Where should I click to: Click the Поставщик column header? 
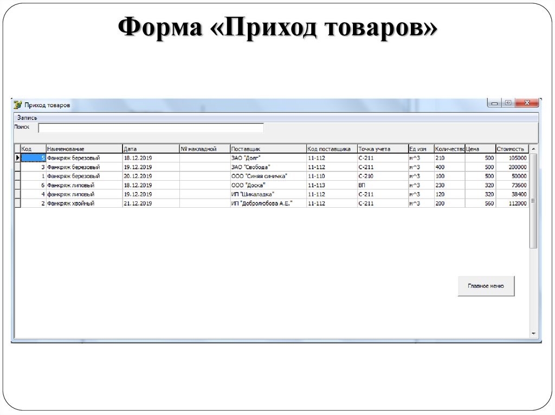(268, 149)
